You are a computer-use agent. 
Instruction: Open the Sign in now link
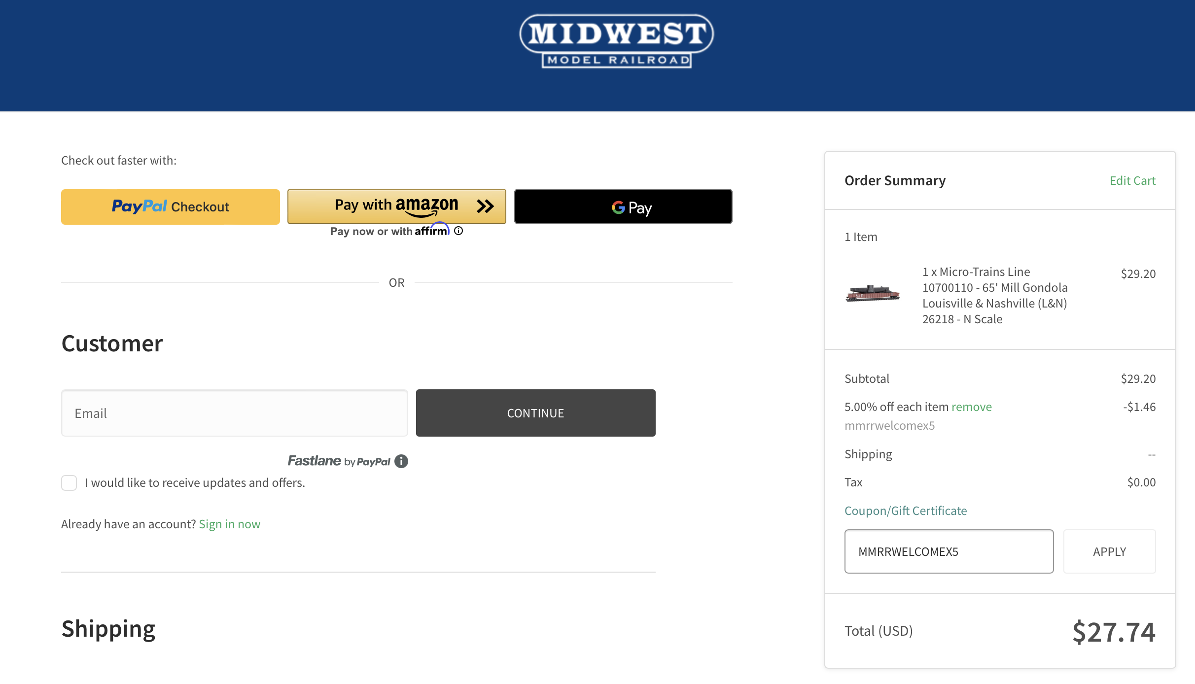(229, 524)
